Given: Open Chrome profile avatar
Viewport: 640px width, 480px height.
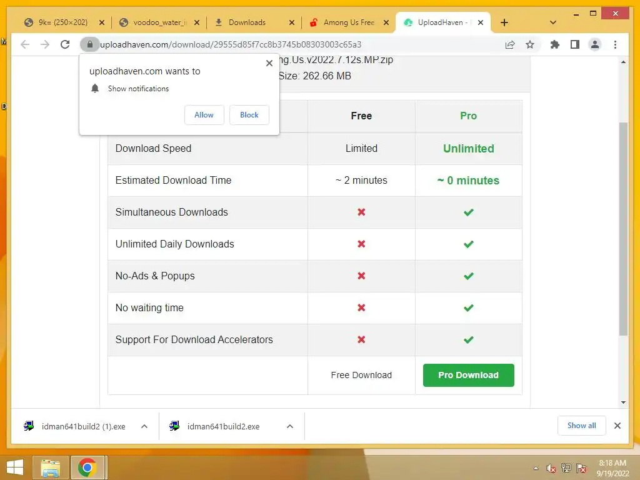Looking at the screenshot, I should [595, 44].
